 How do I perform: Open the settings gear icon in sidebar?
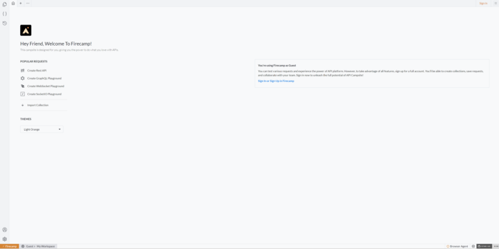5,239
